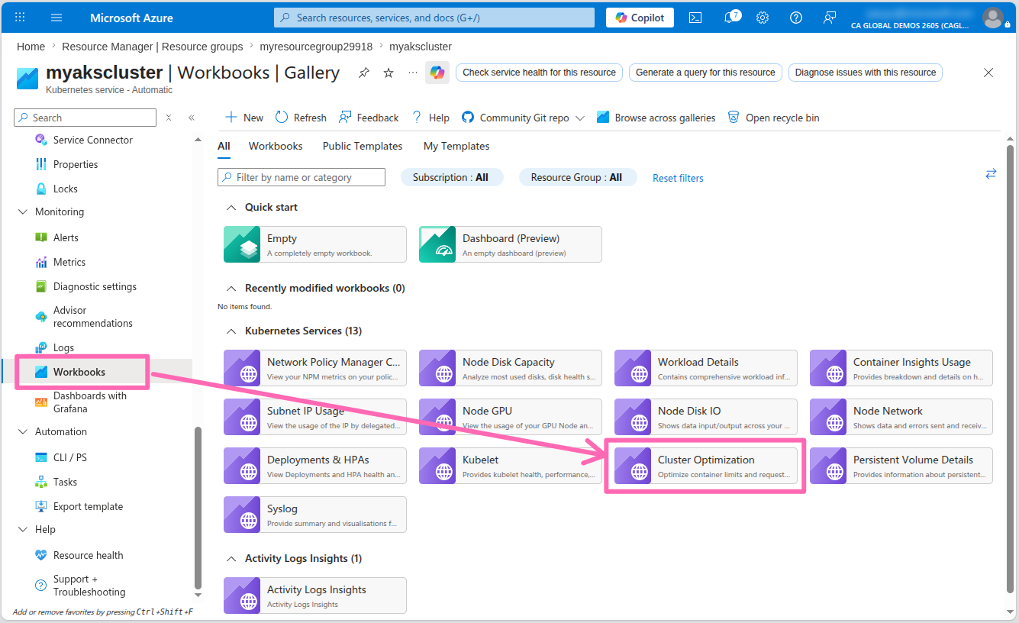Click the account avatar picture
Image resolution: width=1019 pixels, height=623 pixels.
click(993, 18)
